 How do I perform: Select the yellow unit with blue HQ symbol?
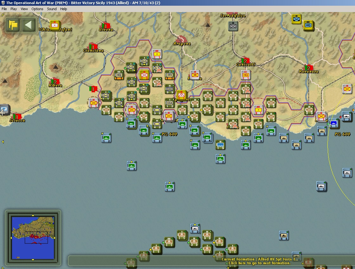pyautogui.click(x=308, y=25)
